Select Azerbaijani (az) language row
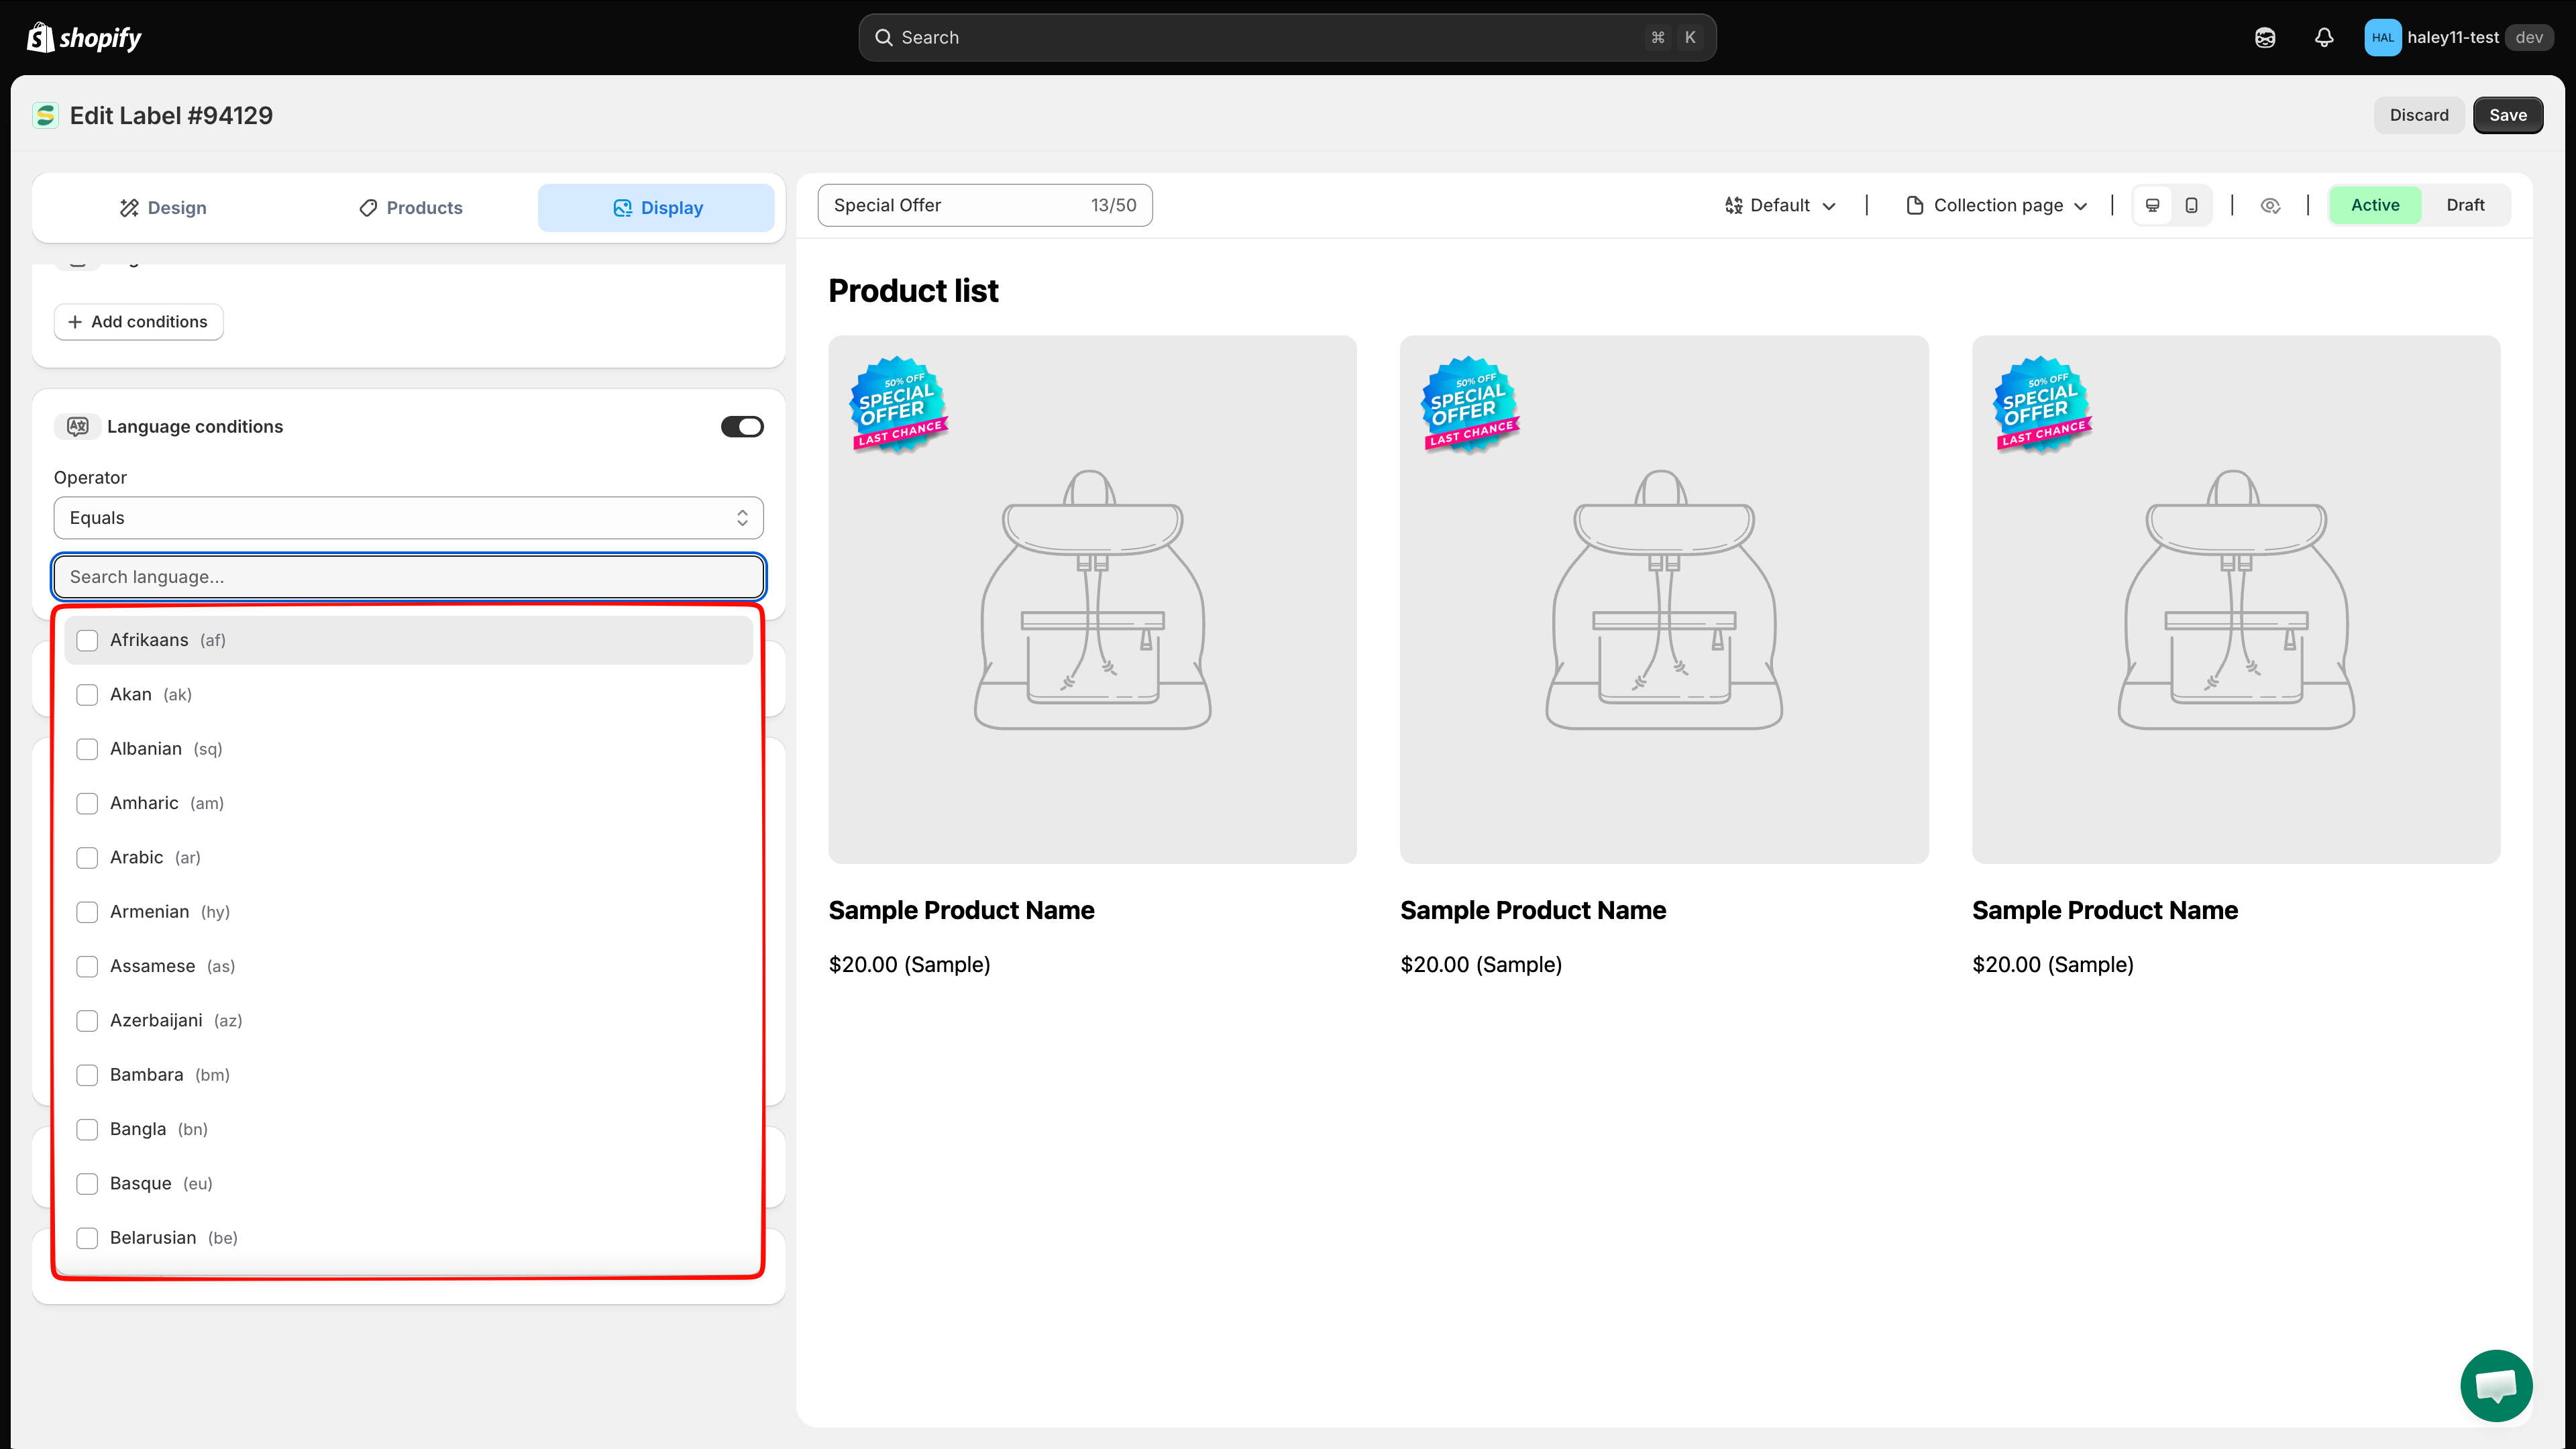Viewport: 2576px width, 1449px height. [x=408, y=1021]
